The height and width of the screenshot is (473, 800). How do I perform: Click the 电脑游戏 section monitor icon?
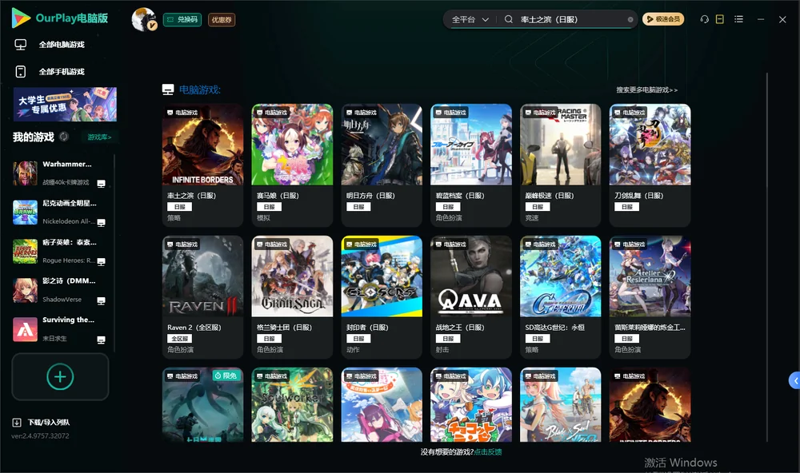coord(168,89)
